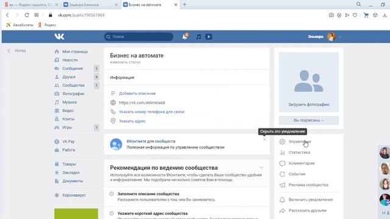Click the Эльвира profile avatar in header
This screenshot has height=219, width=390.
tap(331, 36)
